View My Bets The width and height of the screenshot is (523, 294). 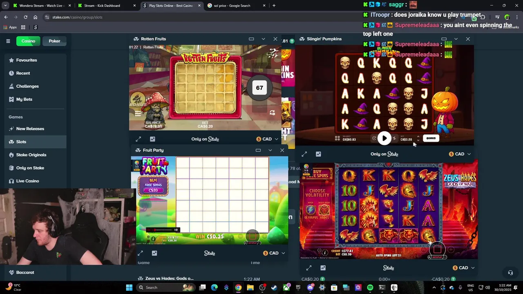pos(35,99)
